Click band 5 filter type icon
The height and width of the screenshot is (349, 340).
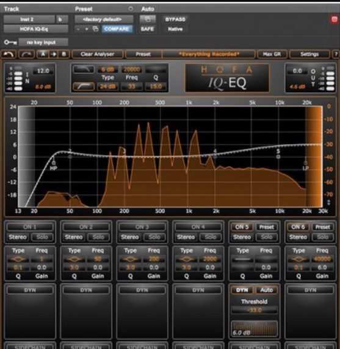pos(243,259)
